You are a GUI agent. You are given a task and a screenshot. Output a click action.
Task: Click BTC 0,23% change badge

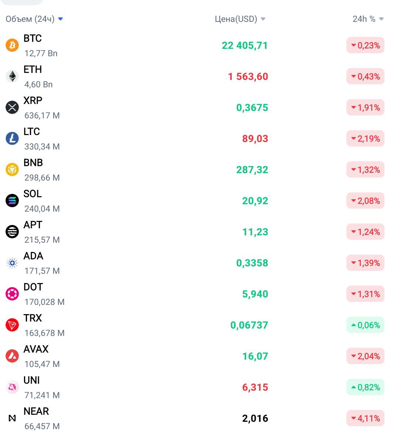coord(365,45)
